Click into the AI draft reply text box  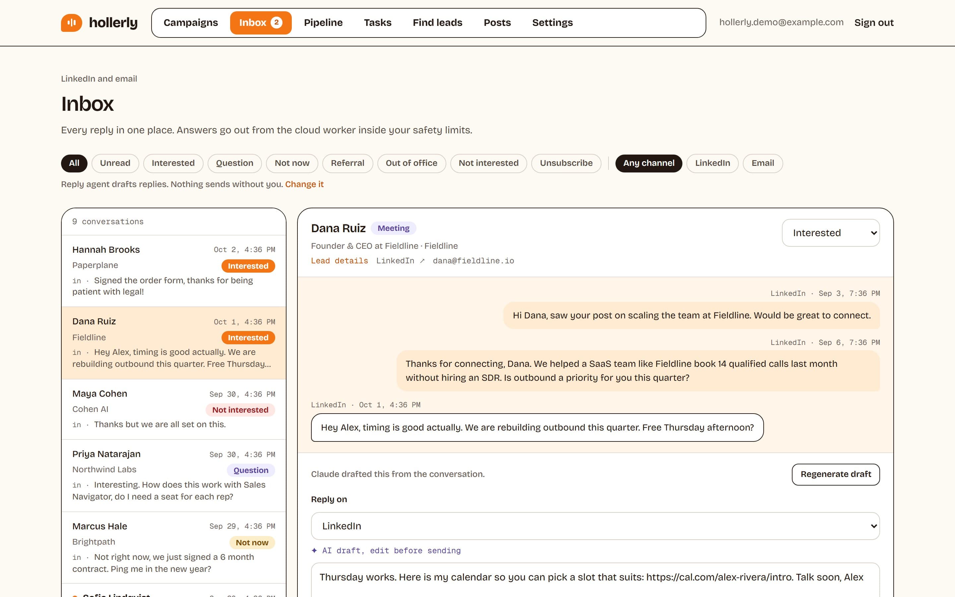coord(595,580)
